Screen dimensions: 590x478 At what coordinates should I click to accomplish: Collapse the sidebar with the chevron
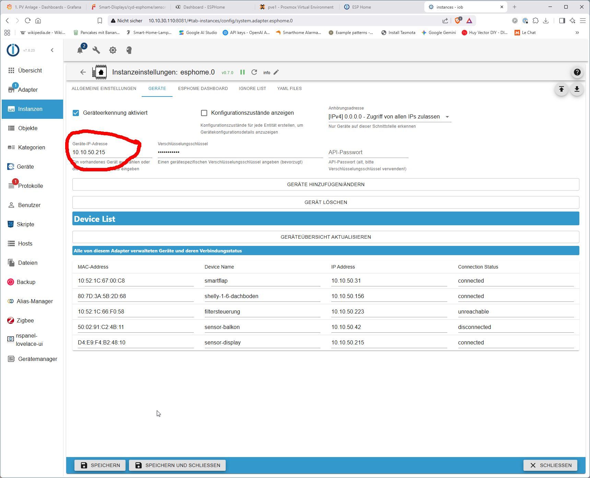(x=52, y=50)
